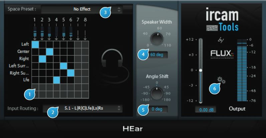Screen dimensions: 266x138
Task: Click the Speaker Width value field 60 deg
Action: click(x=157, y=55)
